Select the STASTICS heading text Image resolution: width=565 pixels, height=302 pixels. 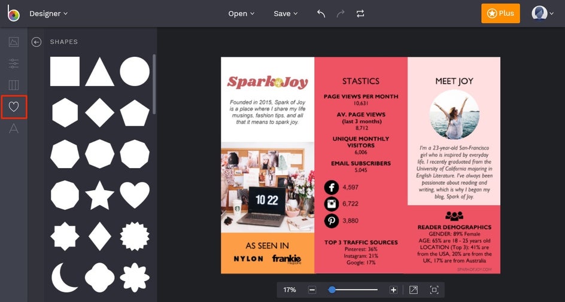coord(361,81)
